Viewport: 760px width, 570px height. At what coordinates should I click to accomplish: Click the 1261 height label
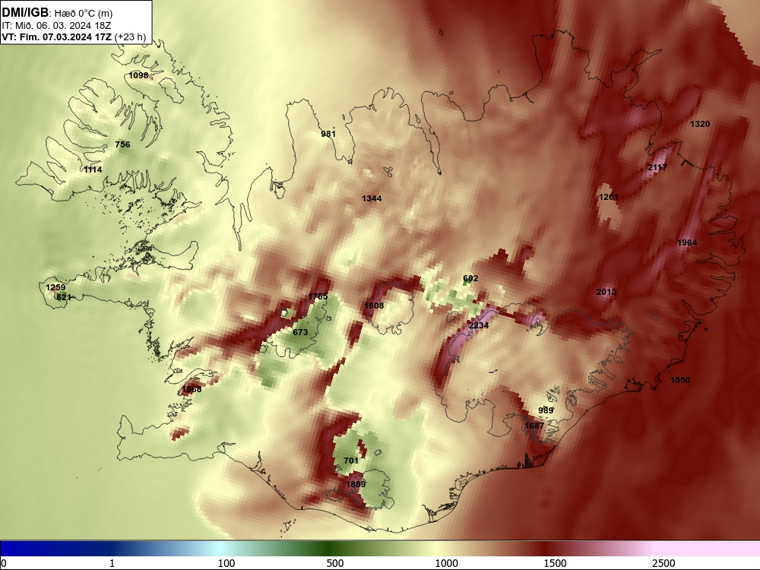coord(609,197)
